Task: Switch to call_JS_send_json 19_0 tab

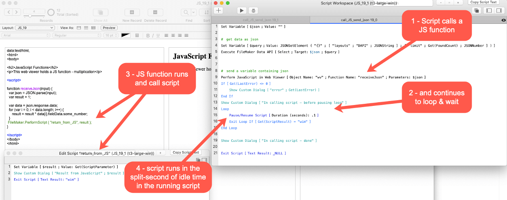Action: click(359, 19)
